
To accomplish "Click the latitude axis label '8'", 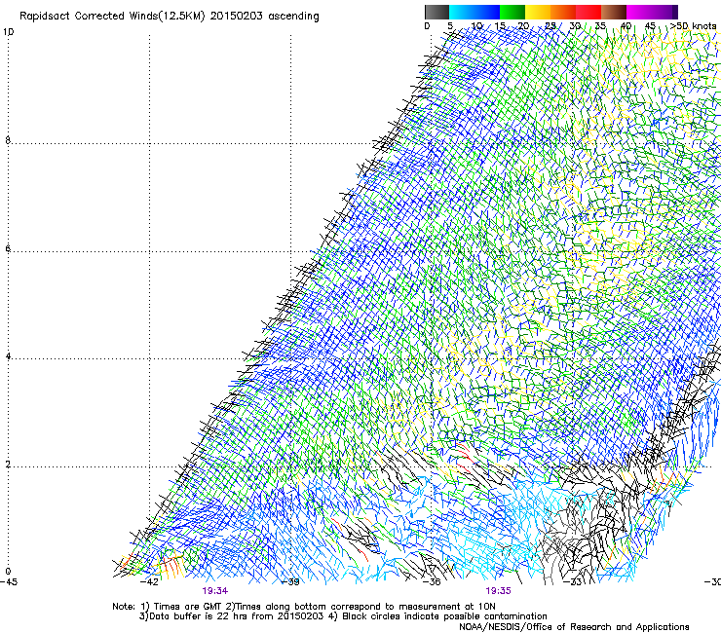I will (x=8, y=140).
